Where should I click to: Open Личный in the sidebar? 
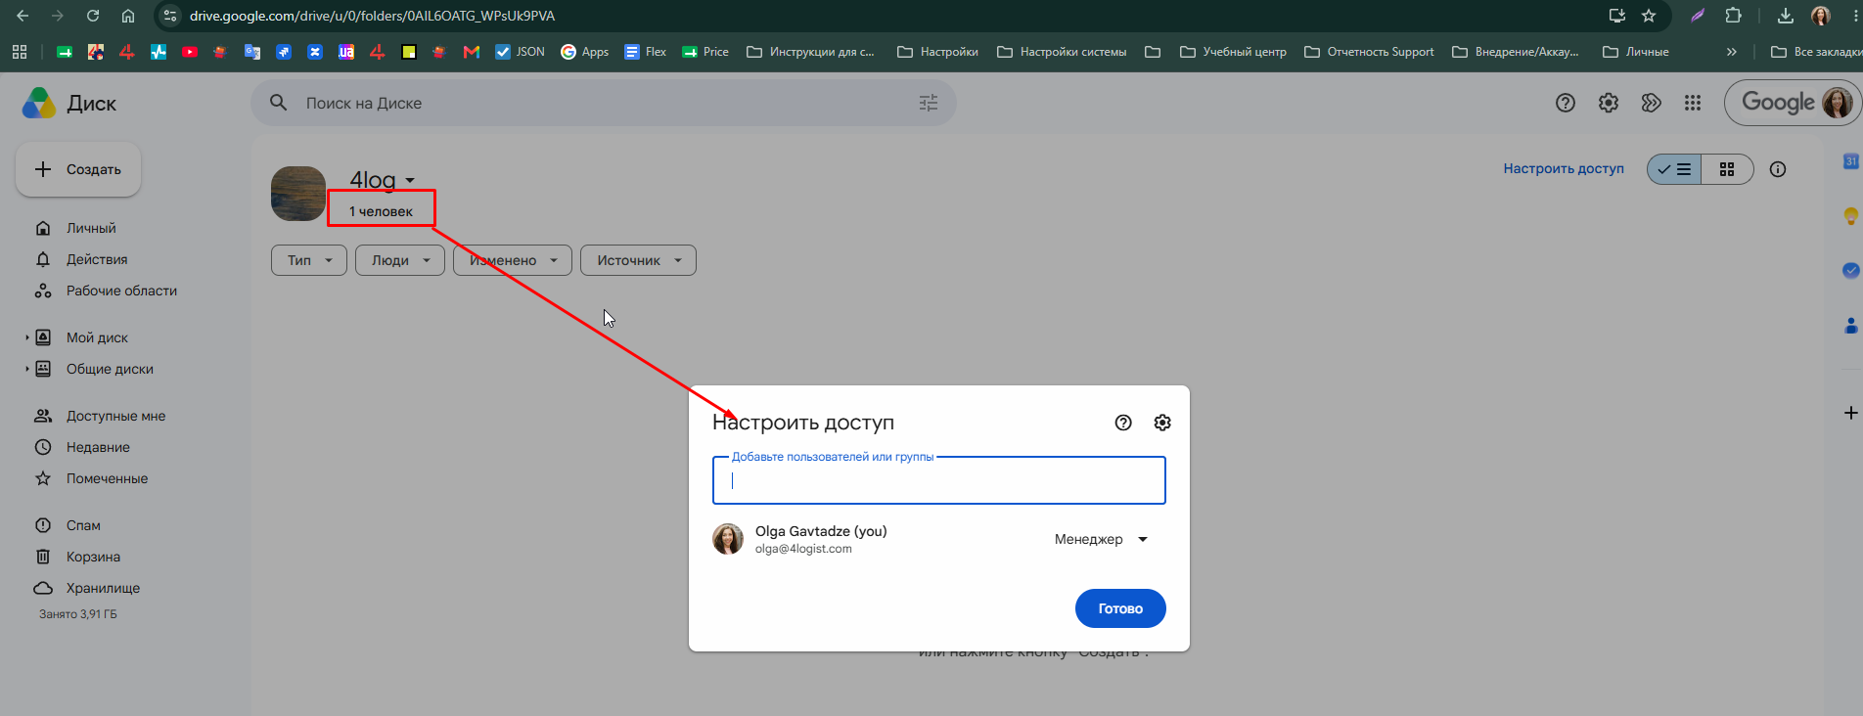point(91,228)
